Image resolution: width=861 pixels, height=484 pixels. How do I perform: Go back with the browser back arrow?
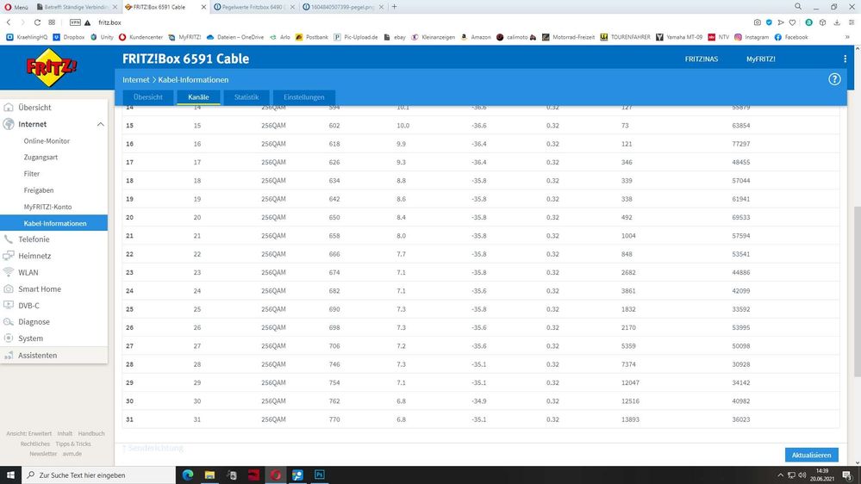9,22
